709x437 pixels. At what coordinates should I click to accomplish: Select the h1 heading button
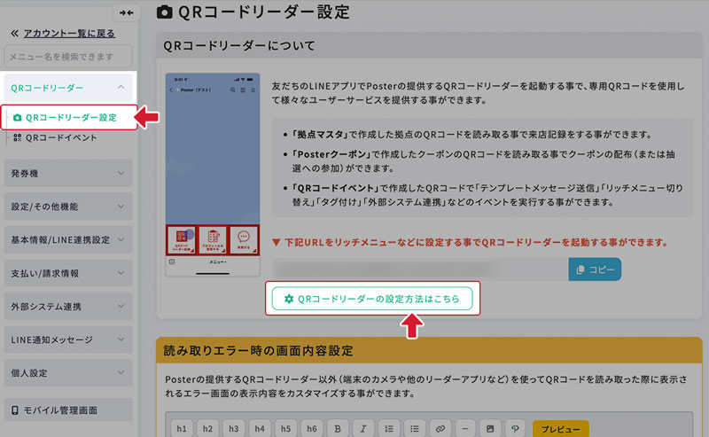point(181,428)
